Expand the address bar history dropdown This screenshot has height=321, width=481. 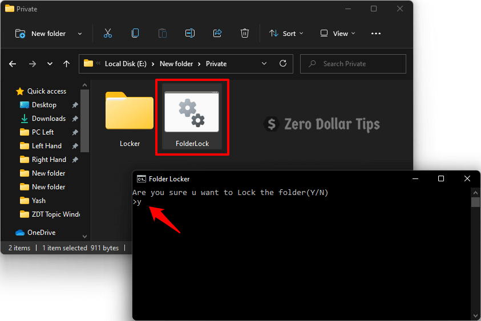click(264, 64)
